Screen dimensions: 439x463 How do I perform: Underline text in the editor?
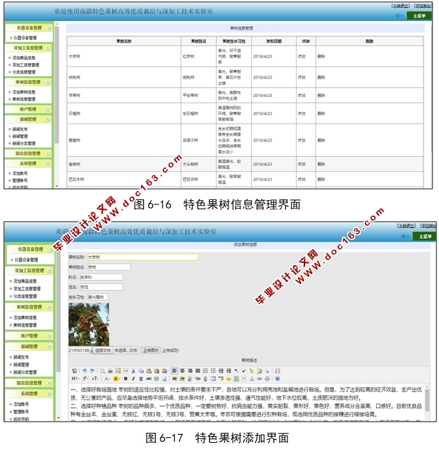tap(141, 379)
